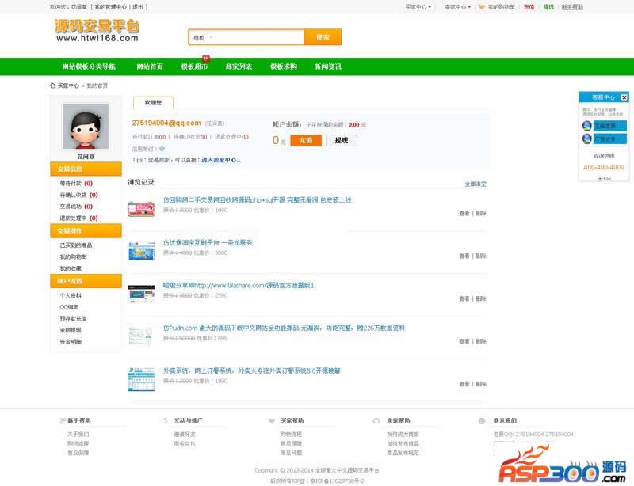Click 我的购物车 text in top bar

coord(502,7)
